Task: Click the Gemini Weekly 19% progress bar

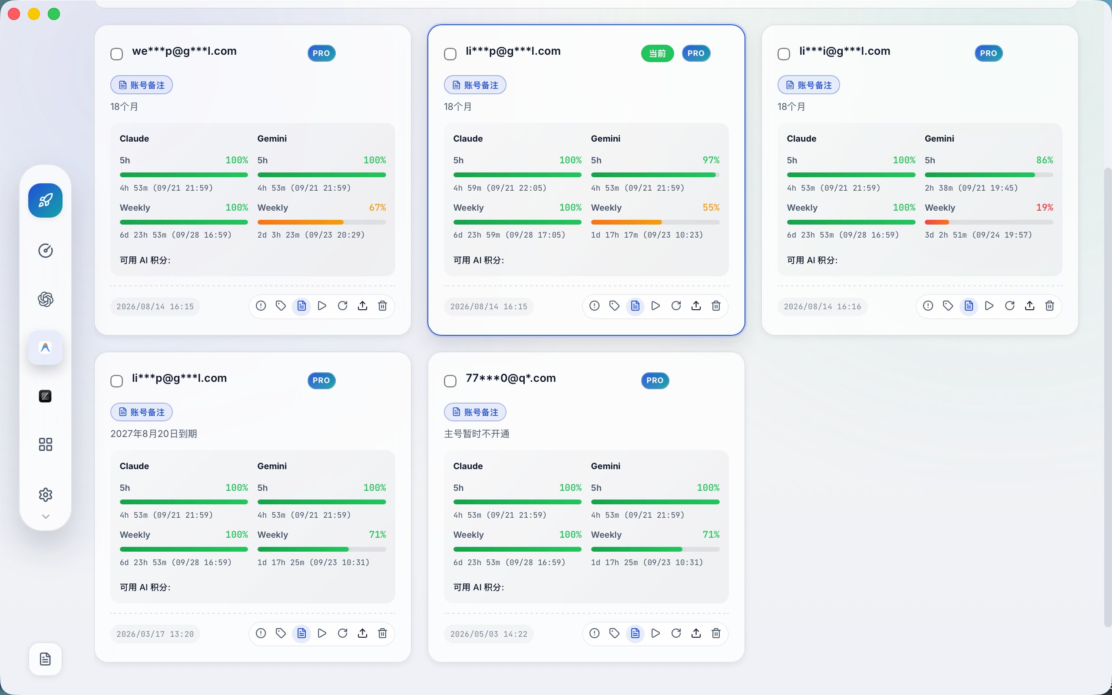Action: (x=989, y=222)
